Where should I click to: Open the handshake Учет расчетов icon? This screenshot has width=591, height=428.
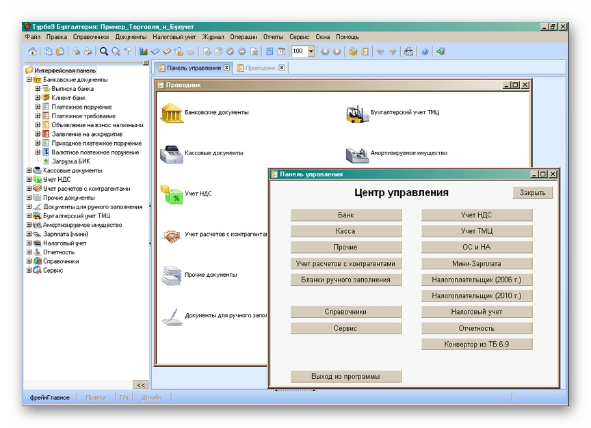pos(172,235)
